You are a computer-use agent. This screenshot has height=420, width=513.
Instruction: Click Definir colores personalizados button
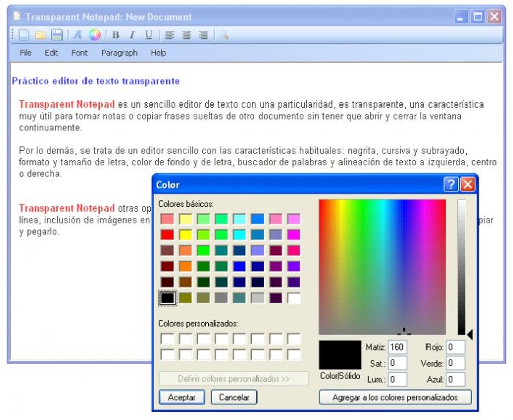(x=233, y=379)
